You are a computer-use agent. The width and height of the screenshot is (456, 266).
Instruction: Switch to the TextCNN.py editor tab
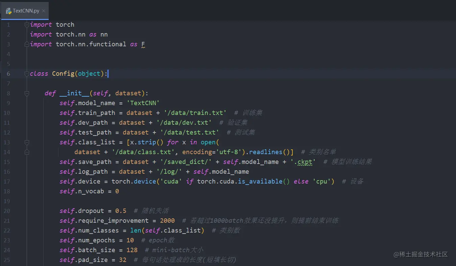pyautogui.click(x=24, y=11)
